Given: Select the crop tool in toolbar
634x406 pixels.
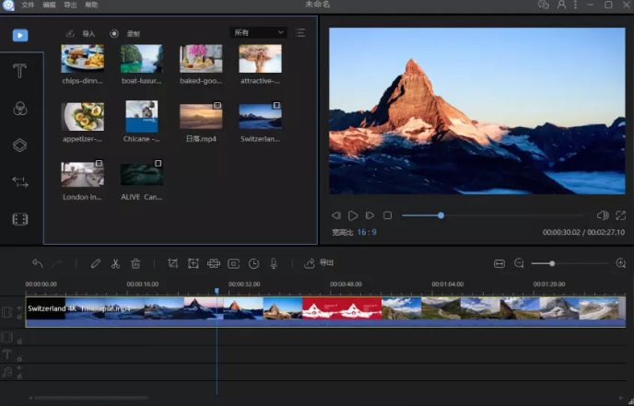Looking at the screenshot, I should pos(173,263).
